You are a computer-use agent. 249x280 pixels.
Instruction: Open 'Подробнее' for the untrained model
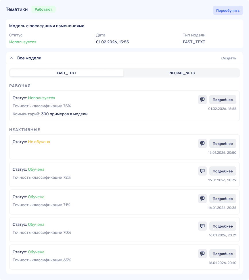[223, 143]
